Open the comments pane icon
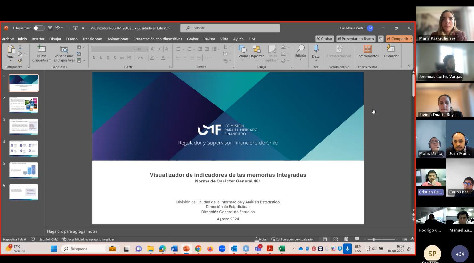 click(381, 39)
